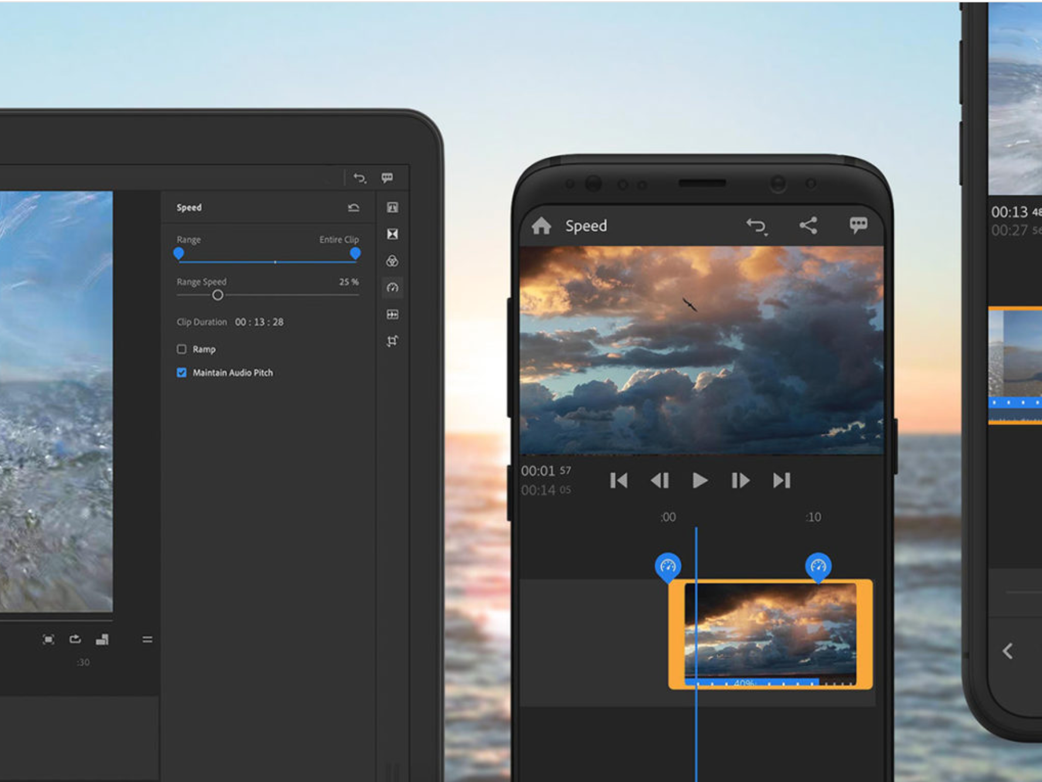
Task: Click the aspect ratio icon below the tablet preview
Action: pos(102,640)
